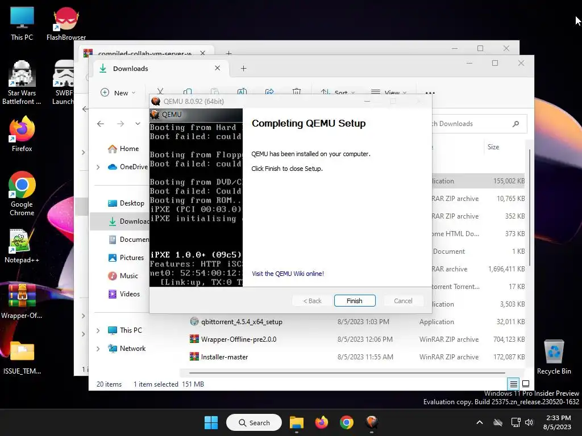582x436 pixels.
Task: Click the Delete trash icon in toolbar
Action: (297, 92)
